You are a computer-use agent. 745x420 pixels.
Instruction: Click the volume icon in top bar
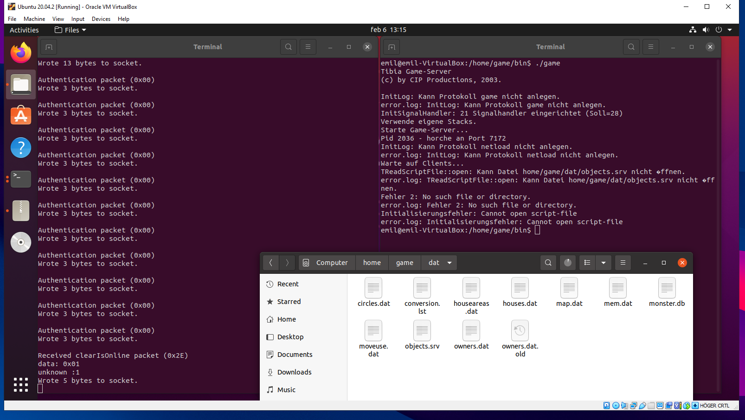pyautogui.click(x=706, y=30)
